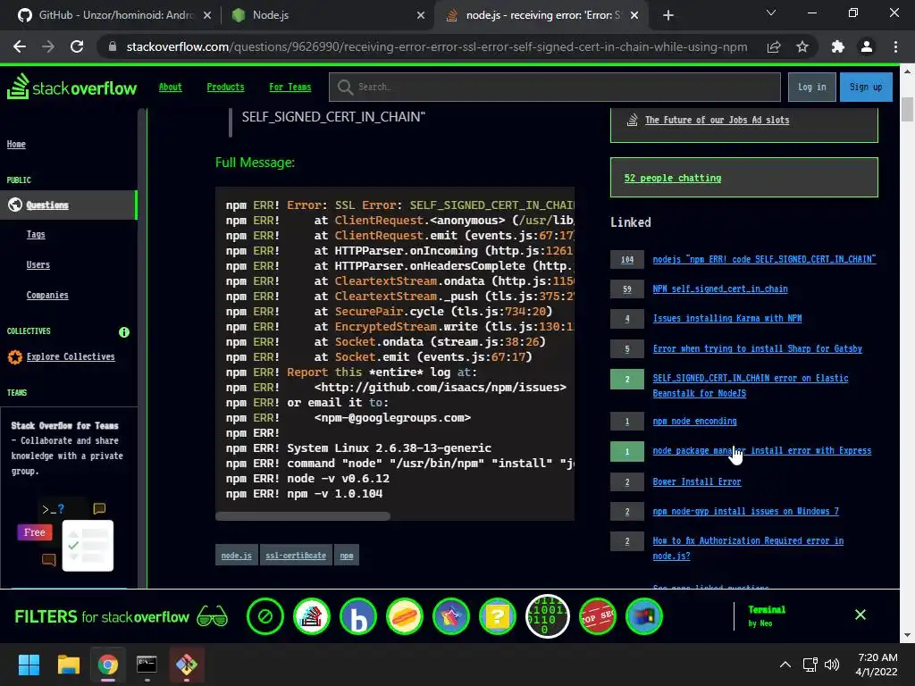Click the Search input field
Image resolution: width=915 pixels, height=686 pixels.
coord(554,87)
